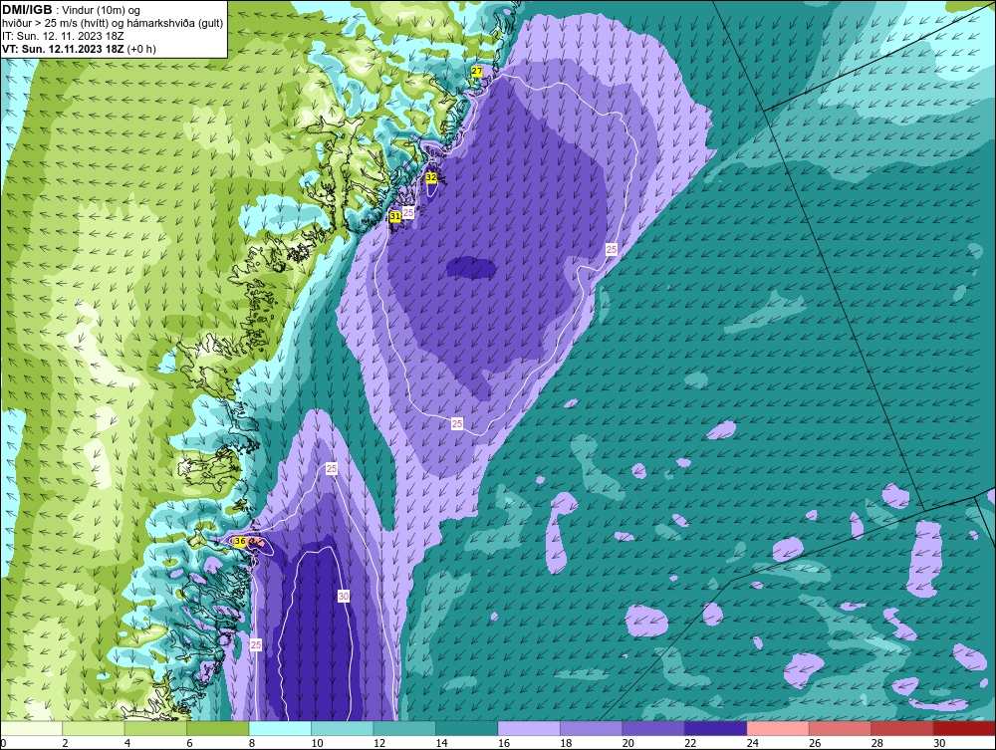Viewport: 996px width, 750px height.
Task: Click the yellow 36 maximum gust marker
Action: pos(239,542)
